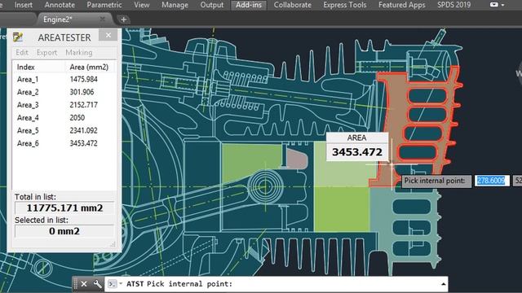Click the 2050 area value
This screenshot has height=293, width=522.
pyautogui.click(x=77, y=118)
